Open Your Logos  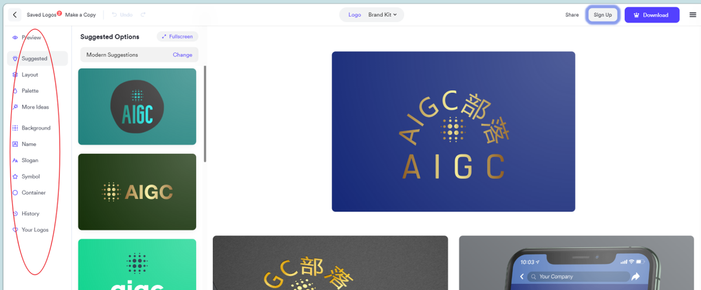(35, 230)
